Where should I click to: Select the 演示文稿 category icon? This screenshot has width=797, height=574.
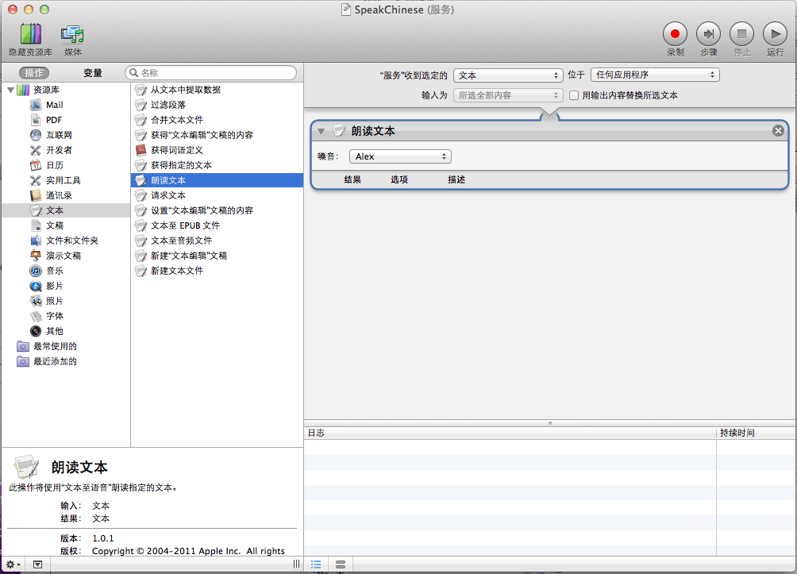(36, 256)
